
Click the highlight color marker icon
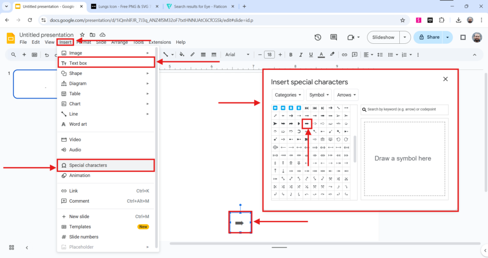coord(332,55)
